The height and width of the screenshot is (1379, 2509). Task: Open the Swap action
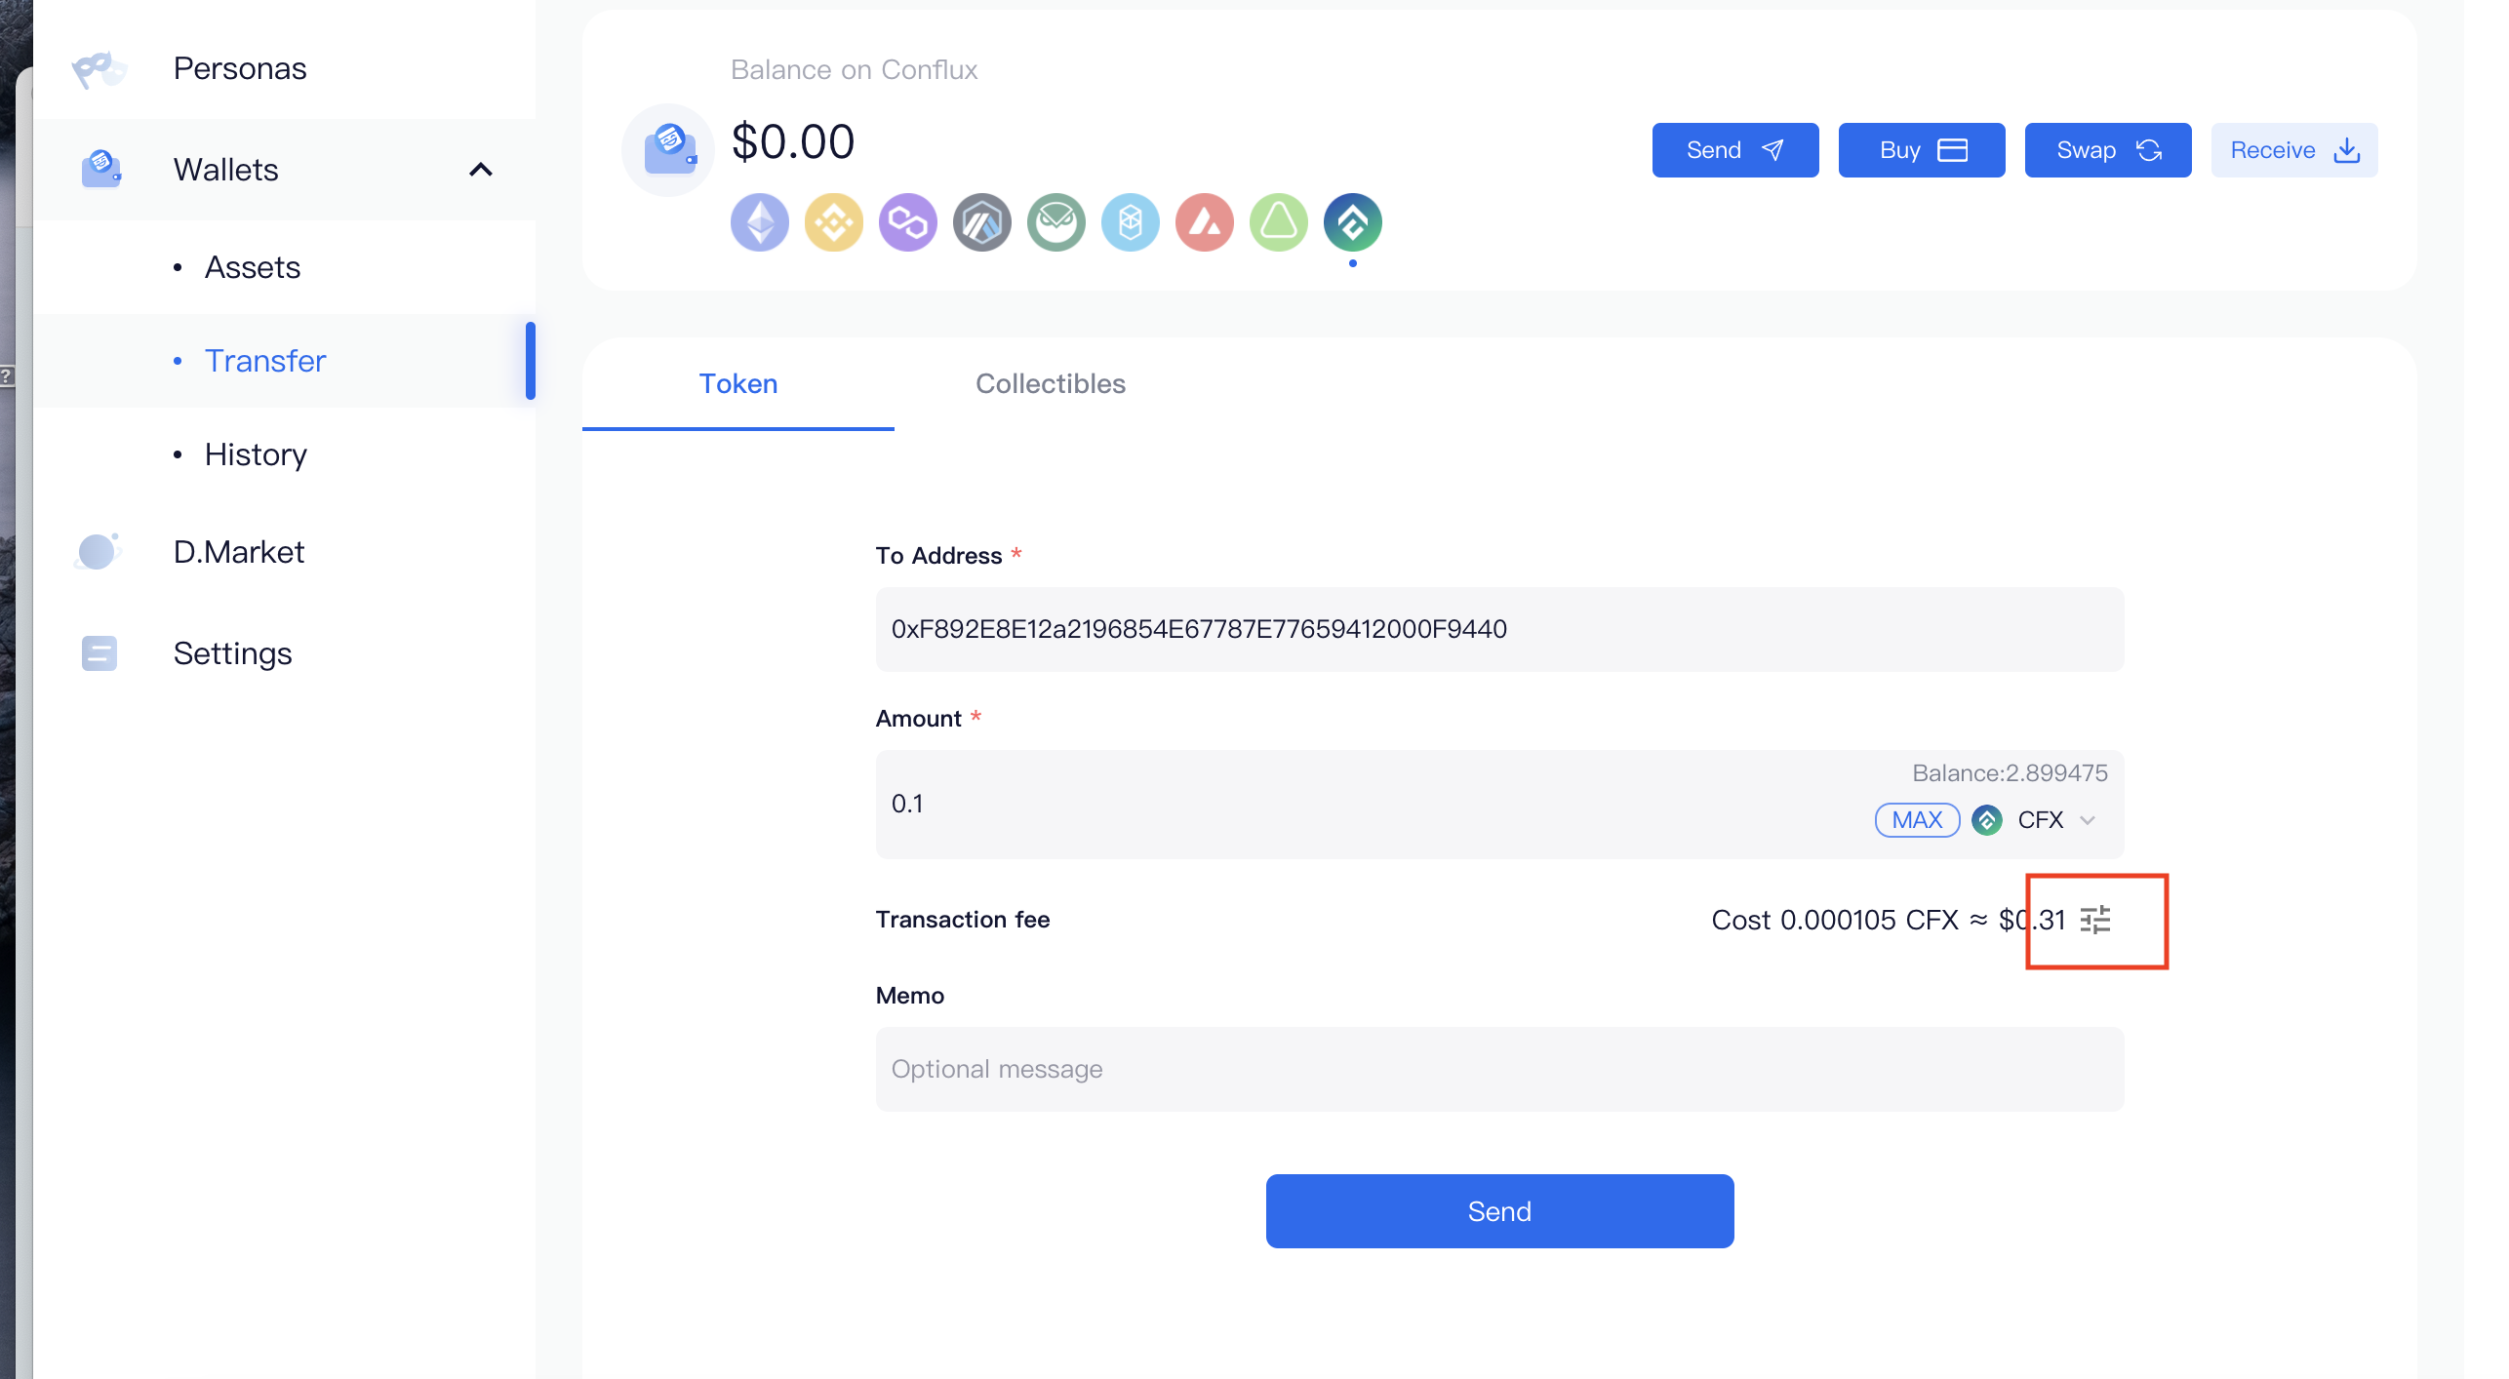pyautogui.click(x=2107, y=150)
